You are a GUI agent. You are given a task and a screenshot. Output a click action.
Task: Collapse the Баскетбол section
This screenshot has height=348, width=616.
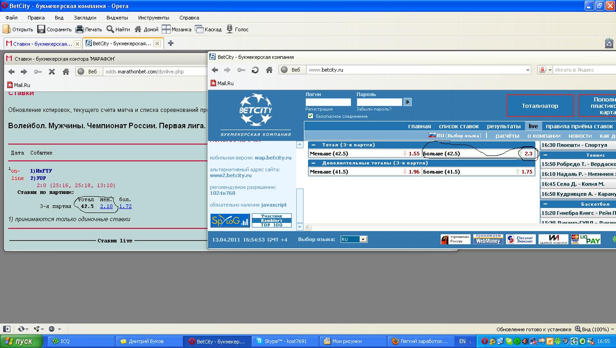click(x=545, y=204)
